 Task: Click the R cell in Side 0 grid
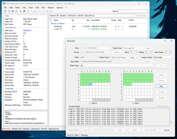point(91,84)
